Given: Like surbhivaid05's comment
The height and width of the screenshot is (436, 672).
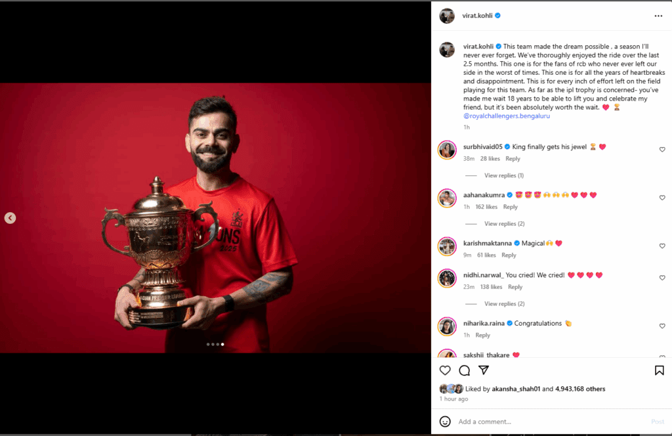Looking at the screenshot, I should [x=662, y=150].
